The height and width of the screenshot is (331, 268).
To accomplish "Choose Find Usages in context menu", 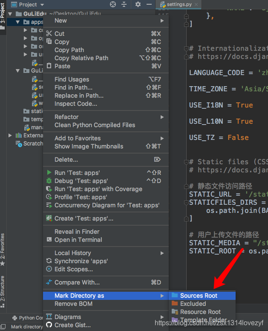I will [106, 79].
